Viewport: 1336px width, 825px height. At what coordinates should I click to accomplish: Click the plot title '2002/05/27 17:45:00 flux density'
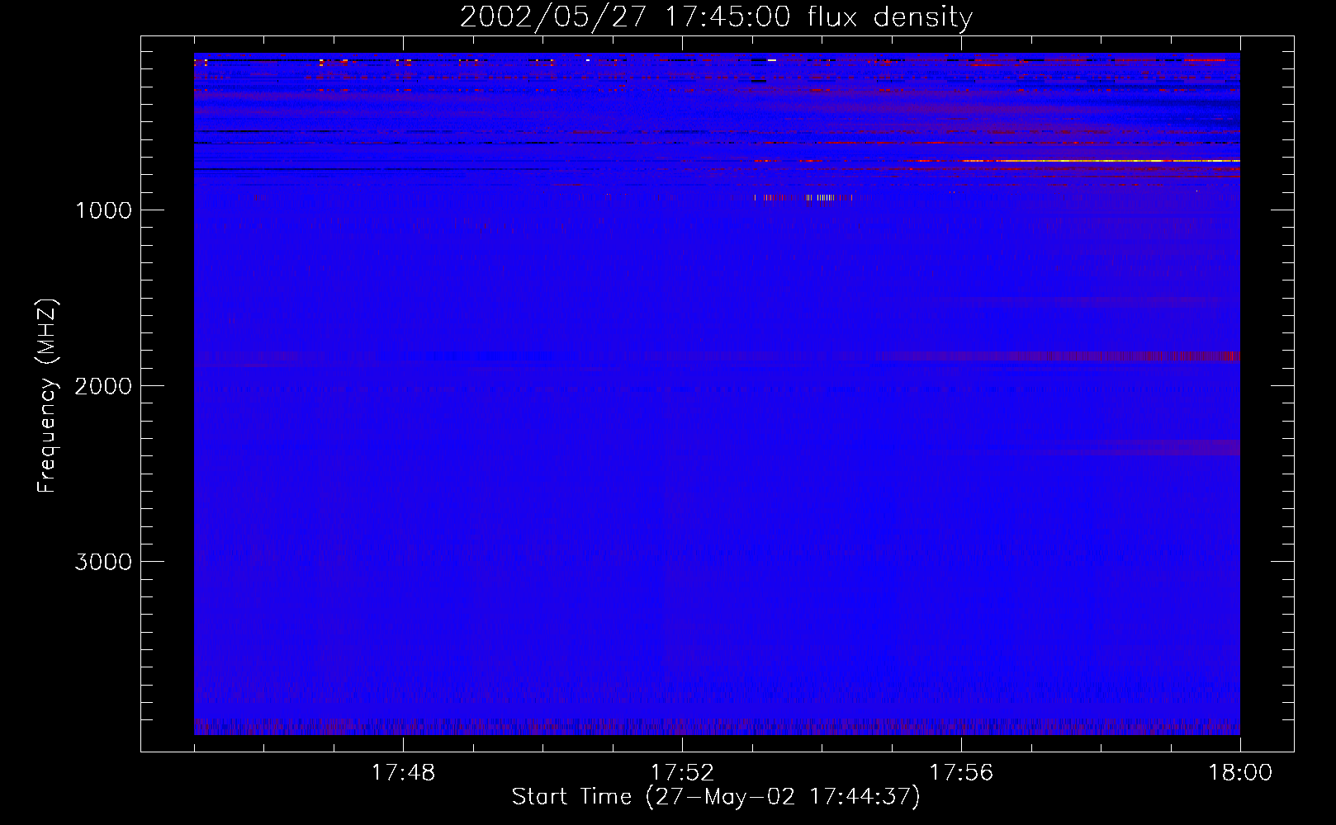[x=716, y=17]
